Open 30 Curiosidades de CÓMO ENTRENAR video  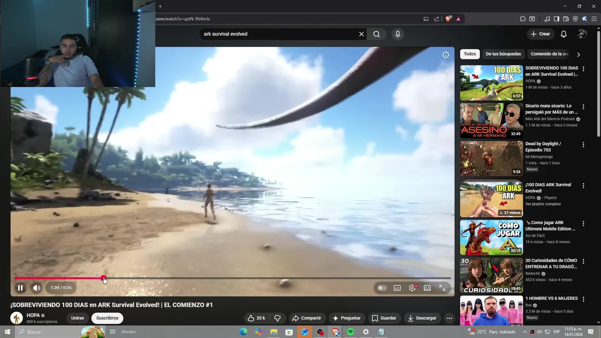pyautogui.click(x=491, y=276)
